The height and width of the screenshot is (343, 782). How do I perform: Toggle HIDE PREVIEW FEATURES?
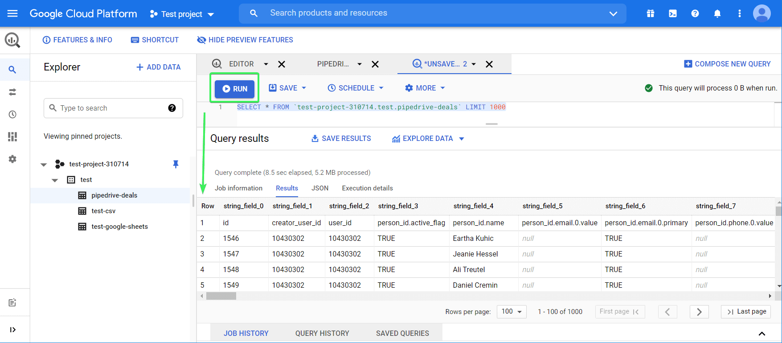point(245,40)
